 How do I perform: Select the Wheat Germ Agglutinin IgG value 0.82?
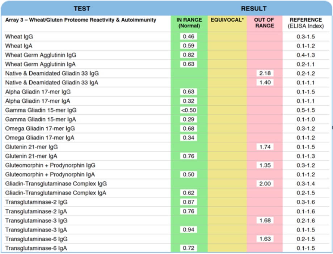(188, 55)
